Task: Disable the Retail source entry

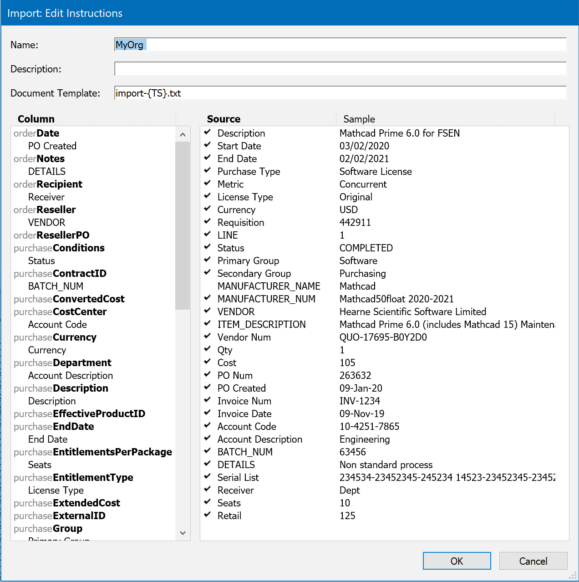Action: point(208,516)
